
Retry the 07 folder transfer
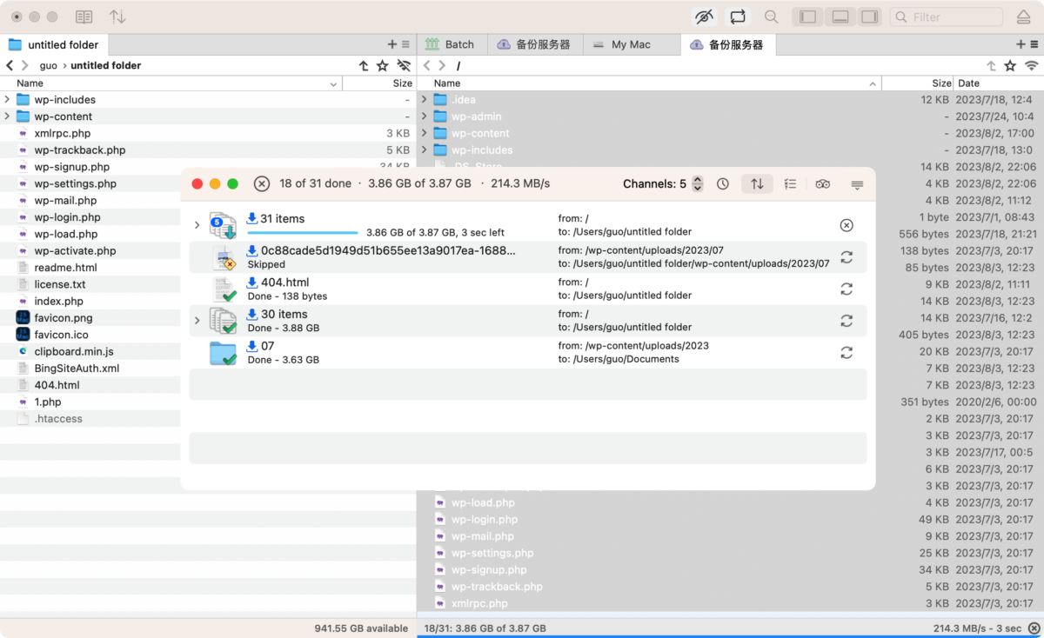[x=847, y=352]
